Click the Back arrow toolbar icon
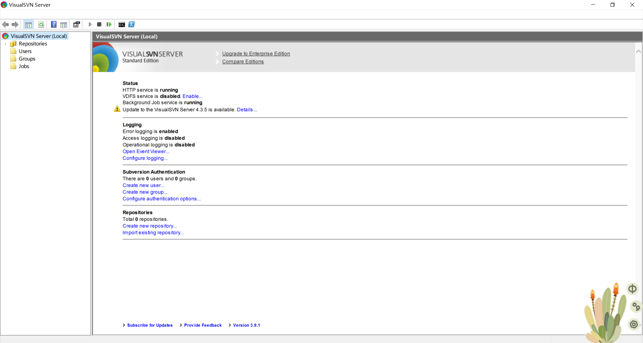 (x=5, y=24)
